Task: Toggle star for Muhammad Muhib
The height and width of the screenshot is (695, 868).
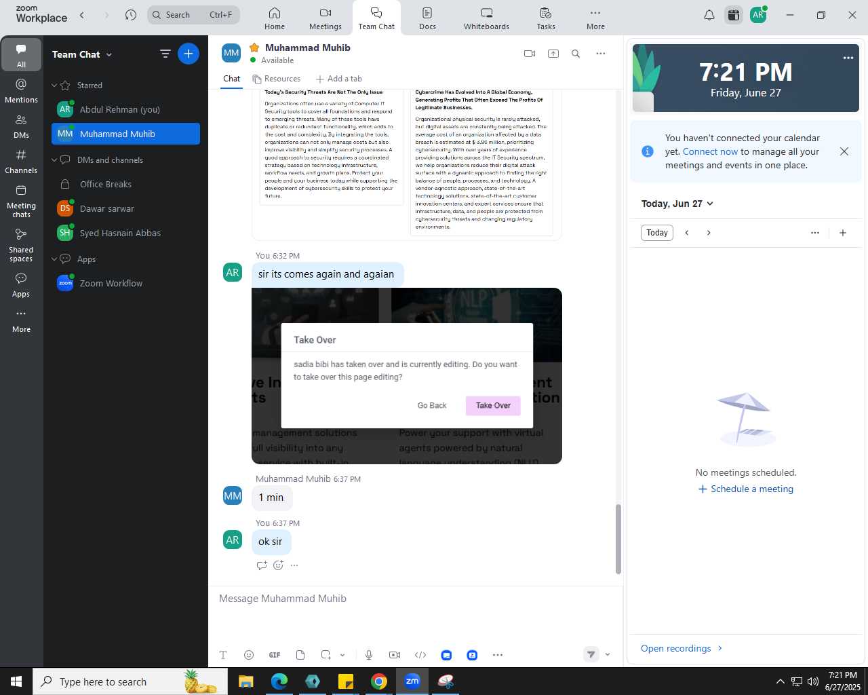Action: 254,48
